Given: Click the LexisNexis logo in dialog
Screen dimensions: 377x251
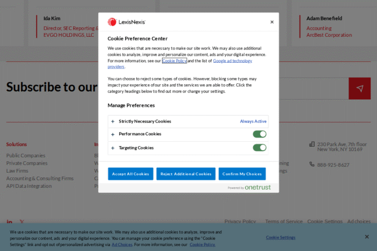Looking at the screenshot, I should [127, 22].
